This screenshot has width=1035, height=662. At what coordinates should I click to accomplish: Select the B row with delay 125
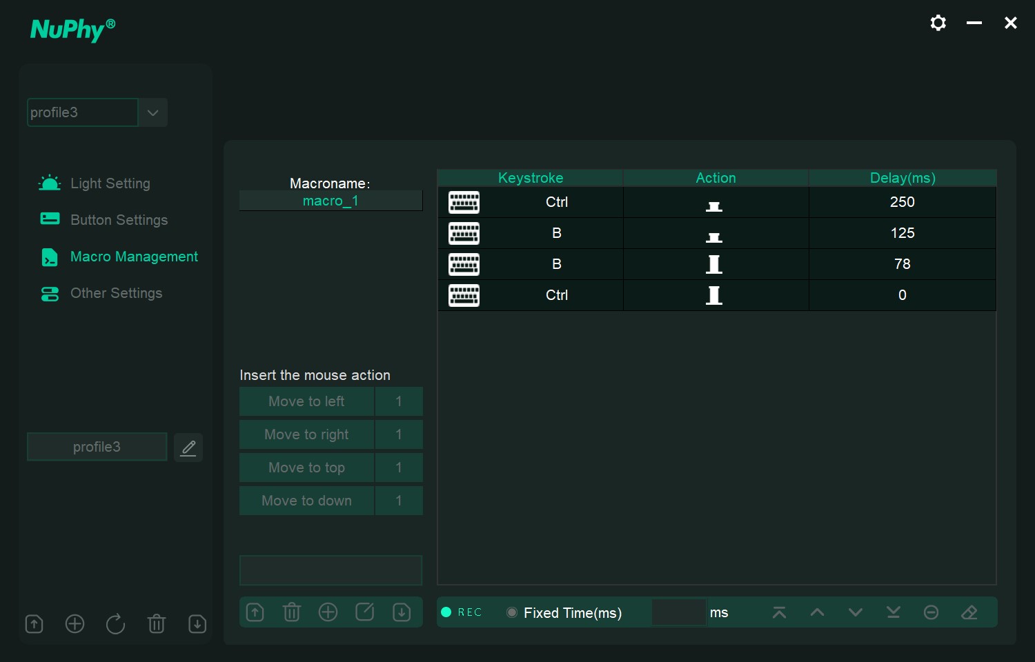click(717, 233)
